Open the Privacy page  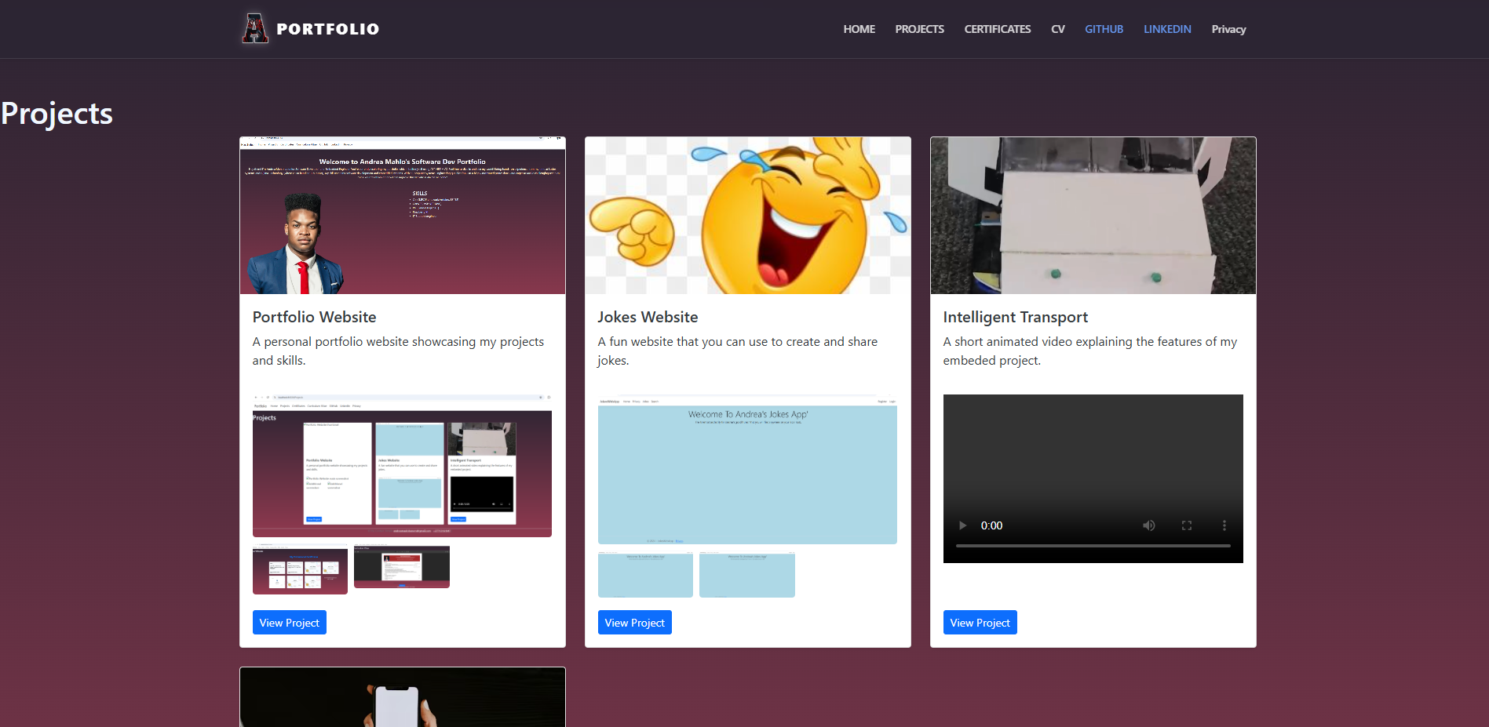1228,29
